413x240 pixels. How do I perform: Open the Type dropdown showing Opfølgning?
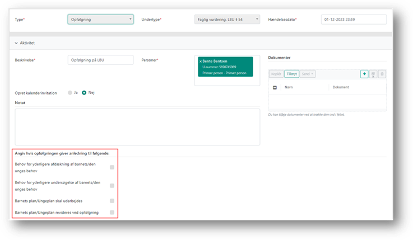[100, 20]
